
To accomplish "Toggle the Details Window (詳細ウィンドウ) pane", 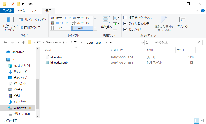I will (x=30, y=27).
